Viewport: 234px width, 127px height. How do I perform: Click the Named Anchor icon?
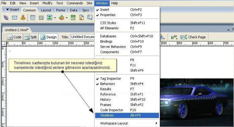coord(23,17)
